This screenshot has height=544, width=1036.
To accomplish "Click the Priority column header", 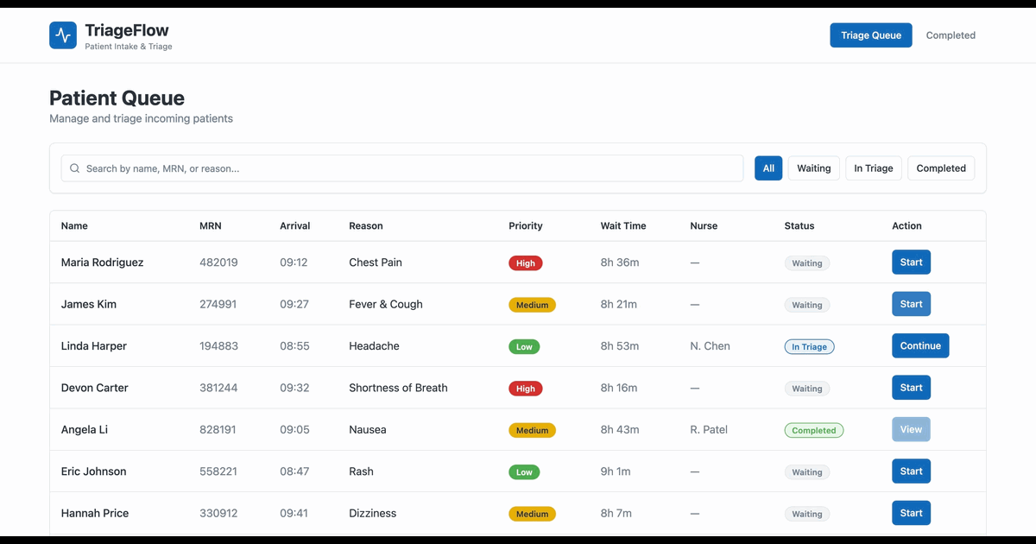I will coord(526,226).
